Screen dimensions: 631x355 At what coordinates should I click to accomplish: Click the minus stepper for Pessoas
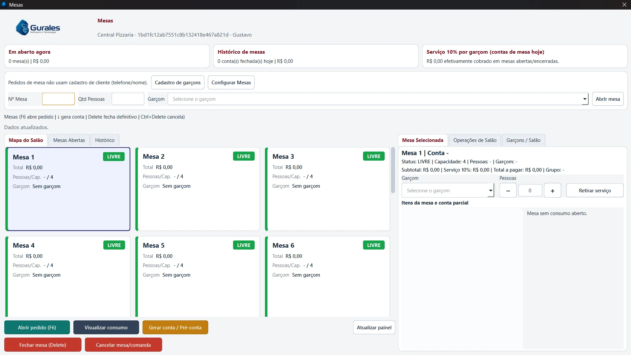coord(508,191)
